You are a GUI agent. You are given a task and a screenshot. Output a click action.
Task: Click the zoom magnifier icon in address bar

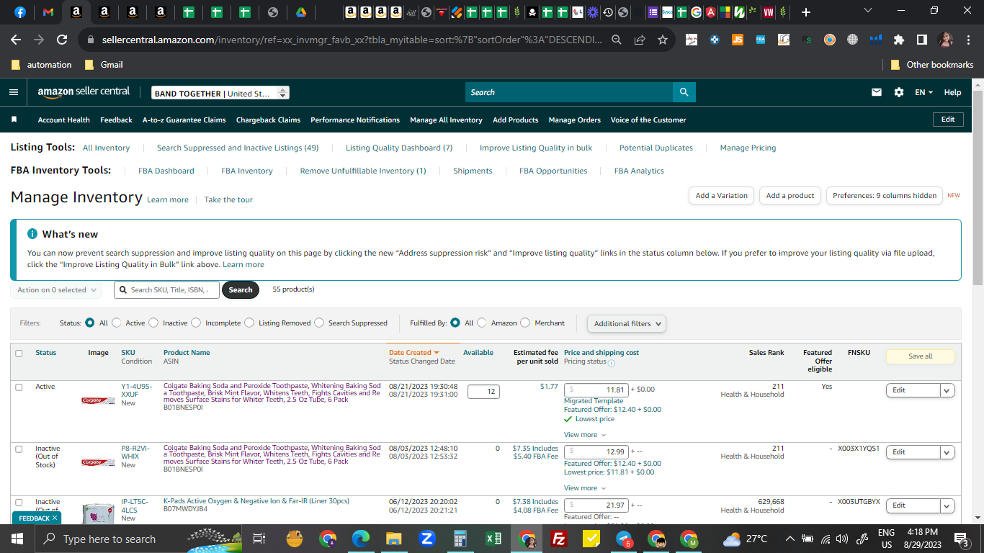coord(617,40)
